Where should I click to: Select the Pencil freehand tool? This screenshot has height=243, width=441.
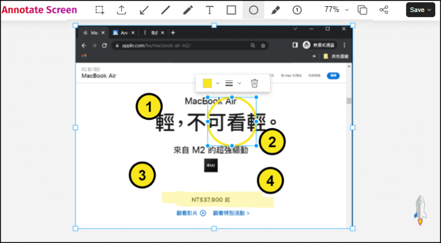[188, 10]
